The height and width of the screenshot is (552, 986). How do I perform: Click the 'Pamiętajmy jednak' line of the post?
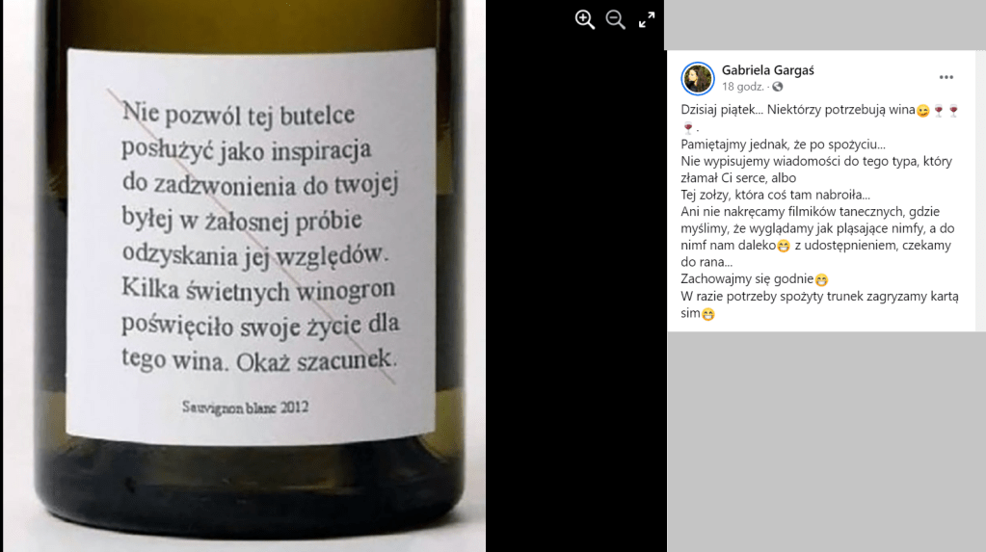(x=783, y=144)
